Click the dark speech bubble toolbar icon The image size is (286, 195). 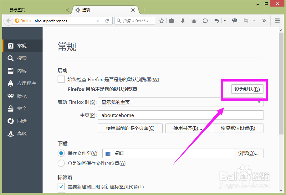235,21
